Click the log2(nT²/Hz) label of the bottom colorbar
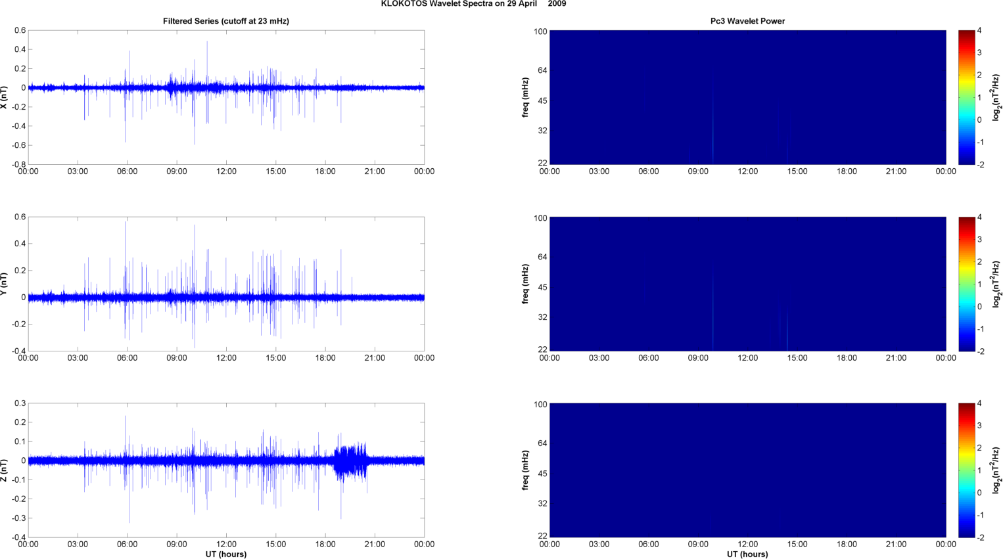This screenshot has height=559, width=1003. tap(997, 470)
